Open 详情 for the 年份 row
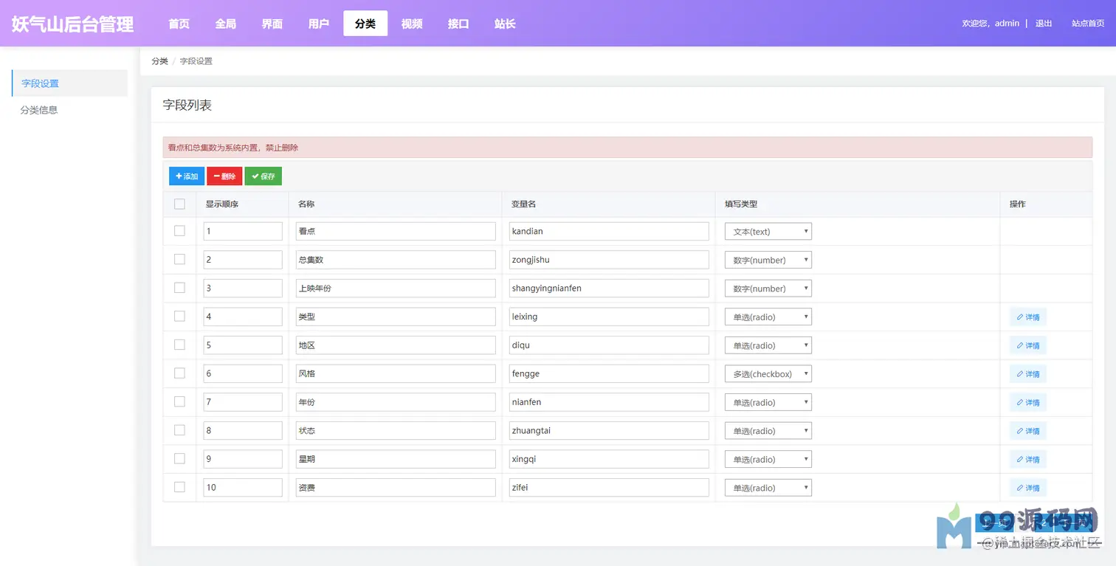Image resolution: width=1116 pixels, height=566 pixels. point(1027,403)
